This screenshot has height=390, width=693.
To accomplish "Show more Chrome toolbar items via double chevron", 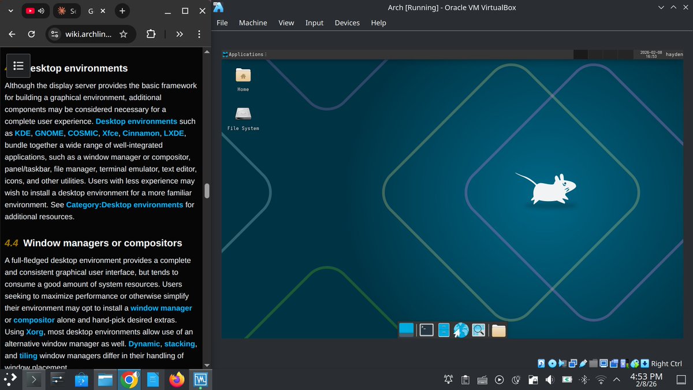I will click(180, 34).
